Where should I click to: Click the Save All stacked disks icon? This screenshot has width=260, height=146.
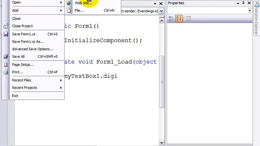click(x=6, y=56)
